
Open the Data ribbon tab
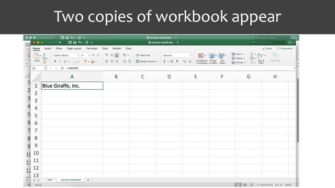(x=105, y=49)
